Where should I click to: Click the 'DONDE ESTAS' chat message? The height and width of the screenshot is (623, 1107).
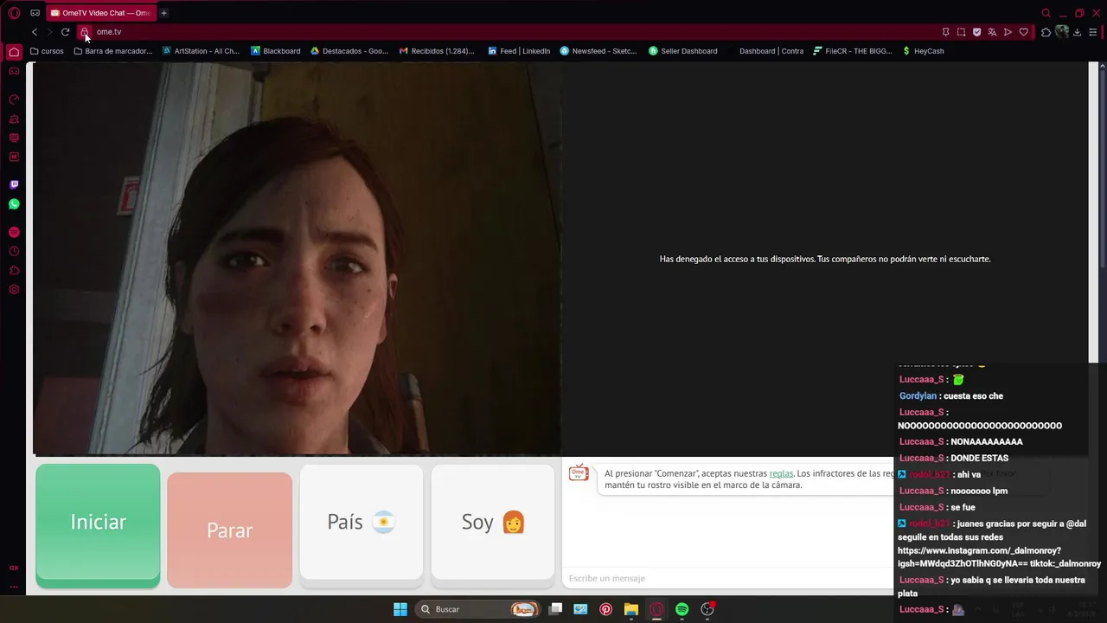pos(979,458)
